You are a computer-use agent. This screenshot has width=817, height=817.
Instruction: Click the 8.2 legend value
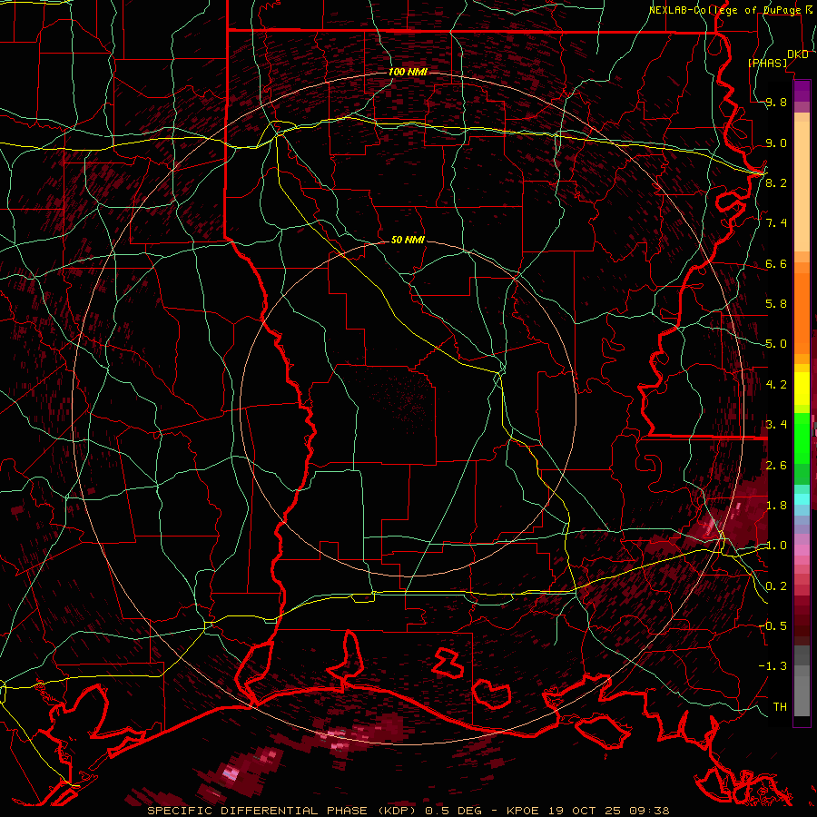[x=776, y=182]
